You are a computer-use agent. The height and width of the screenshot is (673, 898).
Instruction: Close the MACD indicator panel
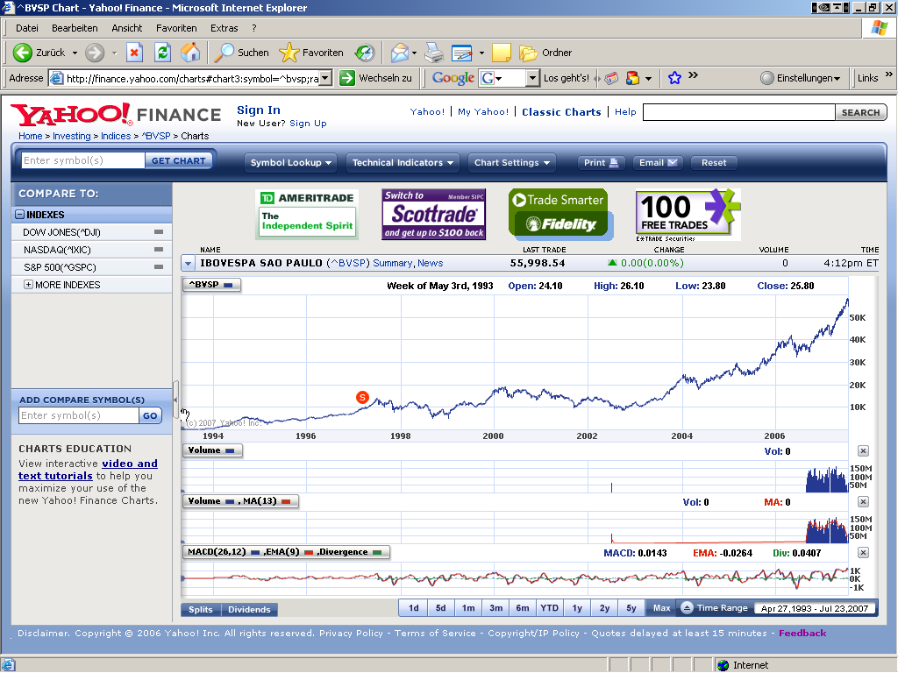click(x=863, y=553)
